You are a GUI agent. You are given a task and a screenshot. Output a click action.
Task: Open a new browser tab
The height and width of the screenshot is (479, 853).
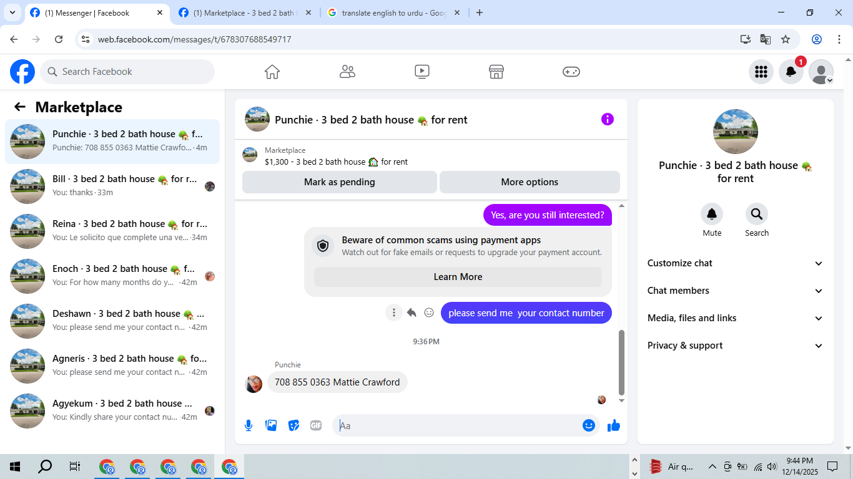click(480, 12)
